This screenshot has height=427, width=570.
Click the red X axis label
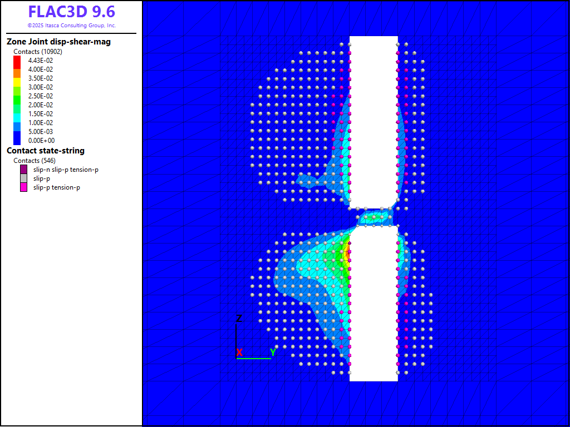coord(239,352)
